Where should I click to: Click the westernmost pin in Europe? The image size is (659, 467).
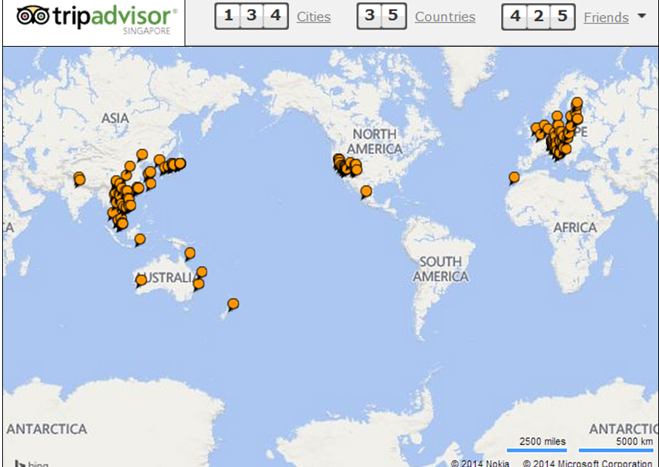click(x=536, y=129)
